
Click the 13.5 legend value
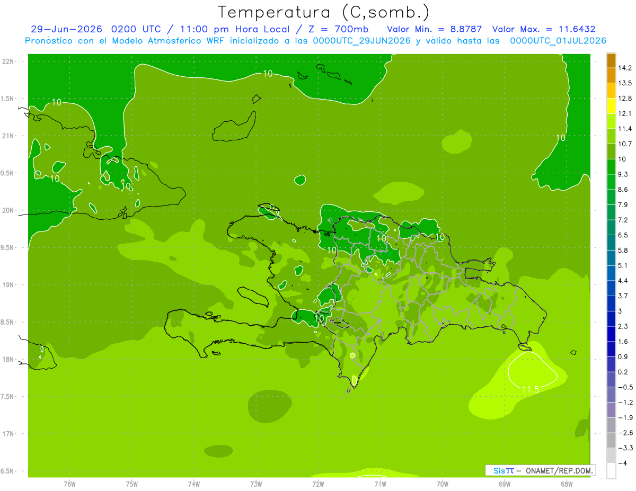[626, 83]
